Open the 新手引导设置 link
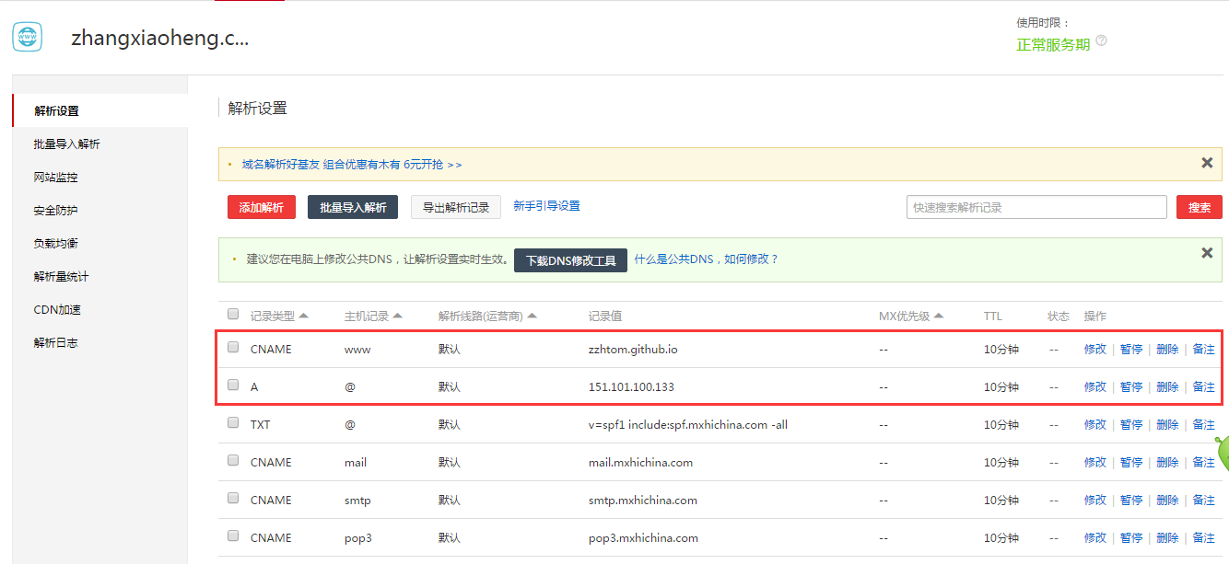This screenshot has height=564, width=1229. coord(546,206)
